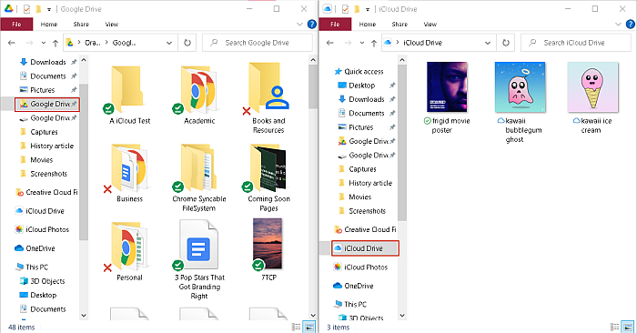Image resolution: width=637 pixels, height=333 pixels.
Task: Open Home tab in iCloud Drive window
Action: 368,25
